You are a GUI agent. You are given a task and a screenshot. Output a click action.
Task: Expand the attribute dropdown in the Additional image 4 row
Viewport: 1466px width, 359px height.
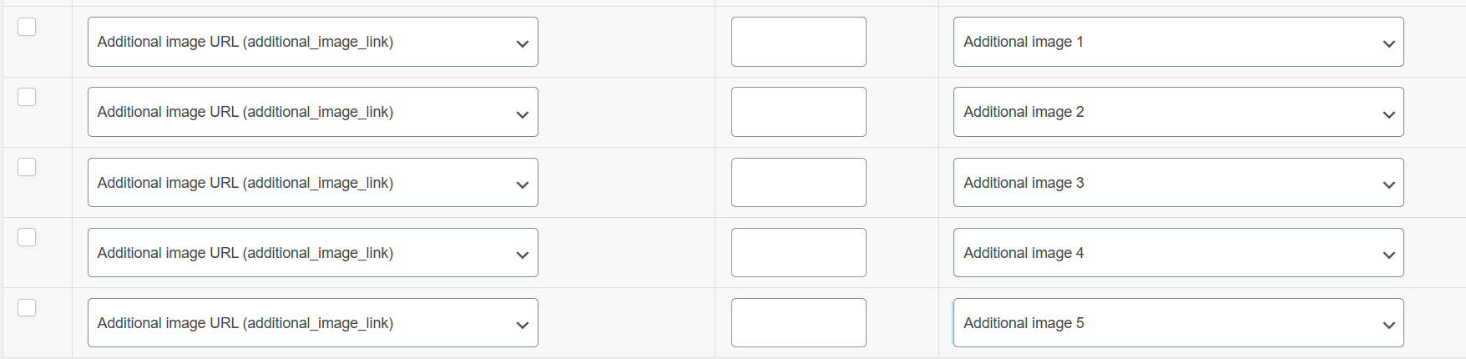[x=312, y=253]
